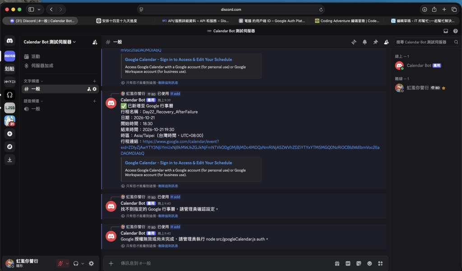Image resolution: width=462 pixels, height=271 pixels.
Task: Switch to API/服務詳細資料 tab
Action: pyautogui.click(x=195, y=21)
